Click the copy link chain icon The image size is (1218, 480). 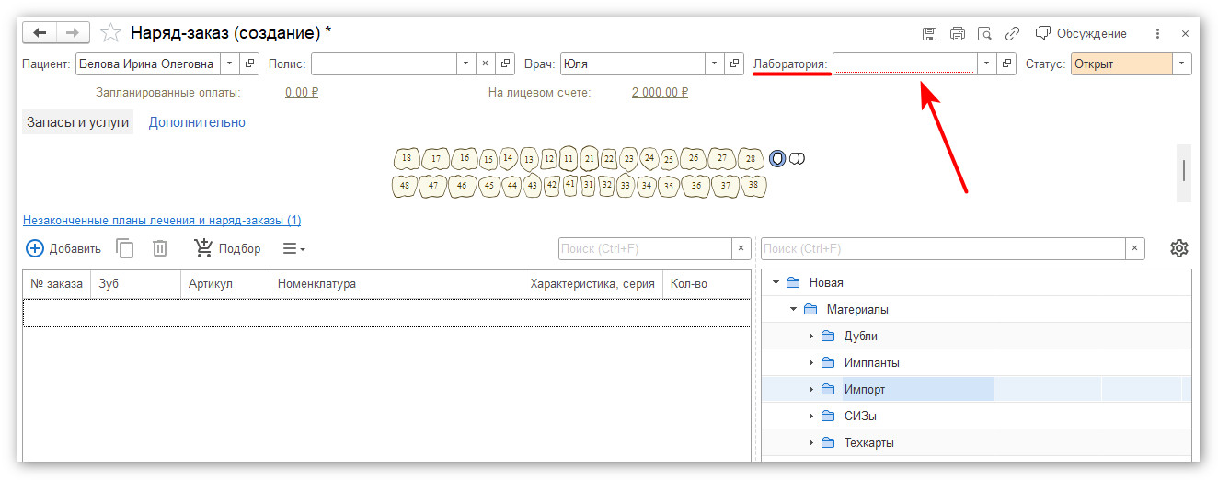(x=1012, y=33)
